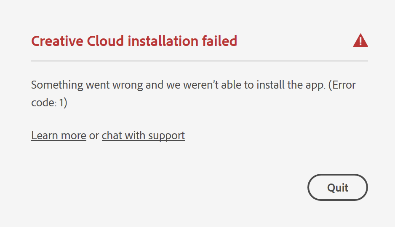
Task: Click the installation failure warning symbol
Action: tap(360, 41)
